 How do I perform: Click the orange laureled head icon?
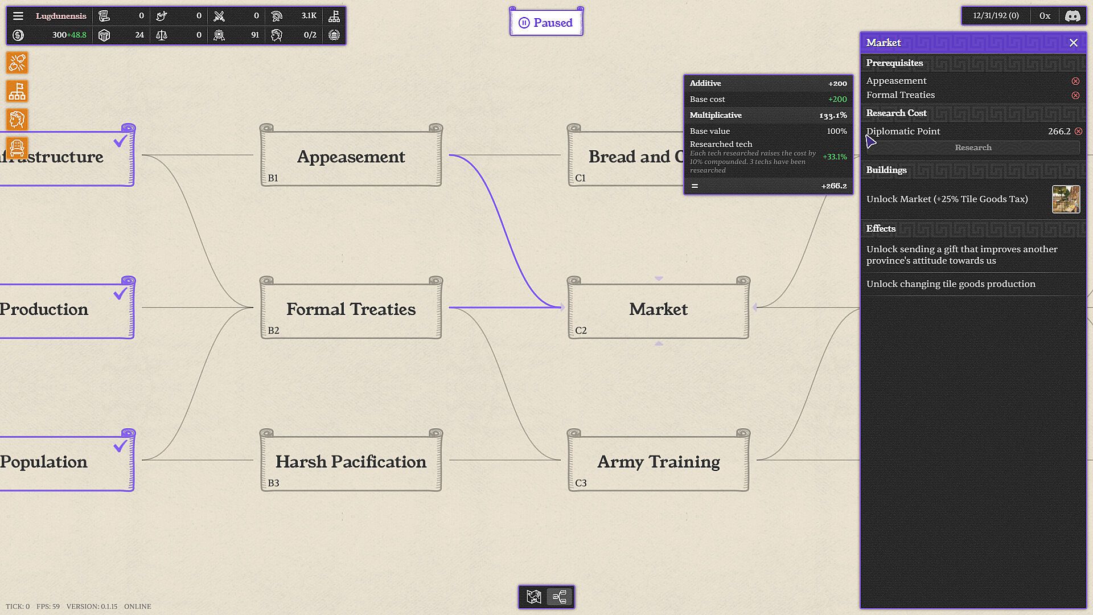[x=17, y=120]
